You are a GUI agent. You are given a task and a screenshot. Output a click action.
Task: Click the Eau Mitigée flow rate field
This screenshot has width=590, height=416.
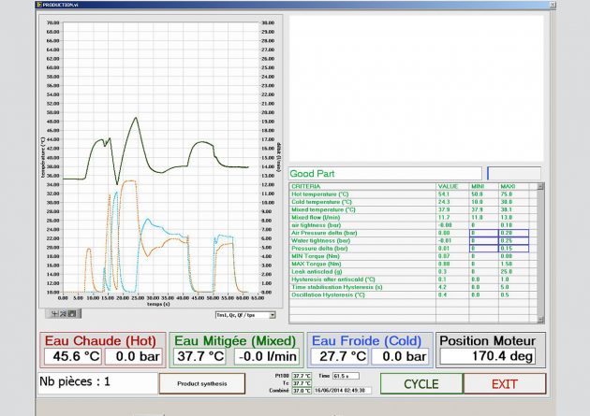pos(265,356)
